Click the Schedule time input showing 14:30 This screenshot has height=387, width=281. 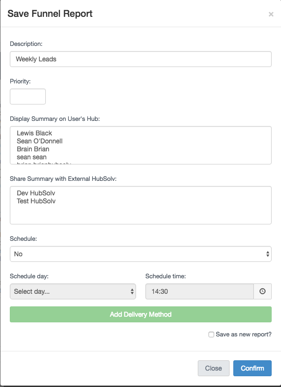coord(200,291)
